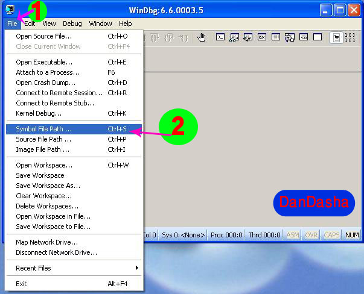Choose Attach to a Process
The width and height of the screenshot is (364, 294).
pyautogui.click(x=74, y=72)
